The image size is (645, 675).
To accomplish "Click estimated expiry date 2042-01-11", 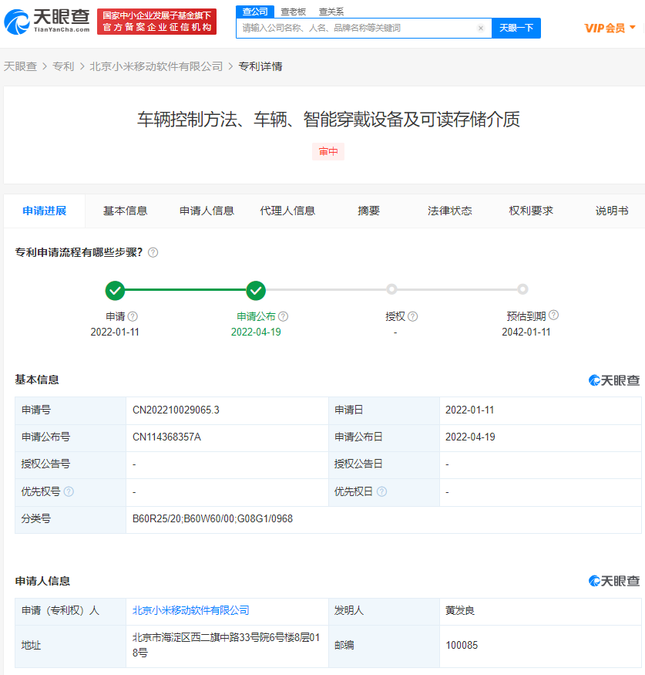I will pyautogui.click(x=526, y=332).
